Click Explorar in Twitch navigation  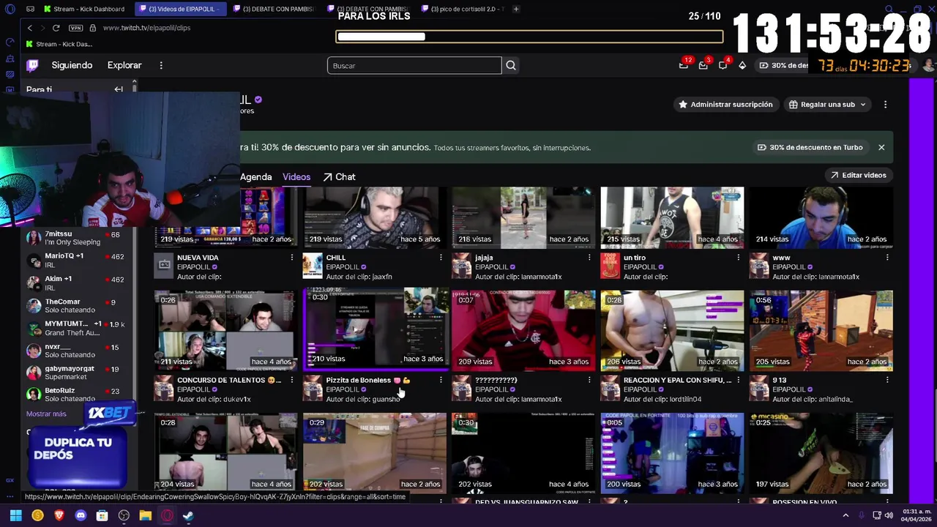124,65
